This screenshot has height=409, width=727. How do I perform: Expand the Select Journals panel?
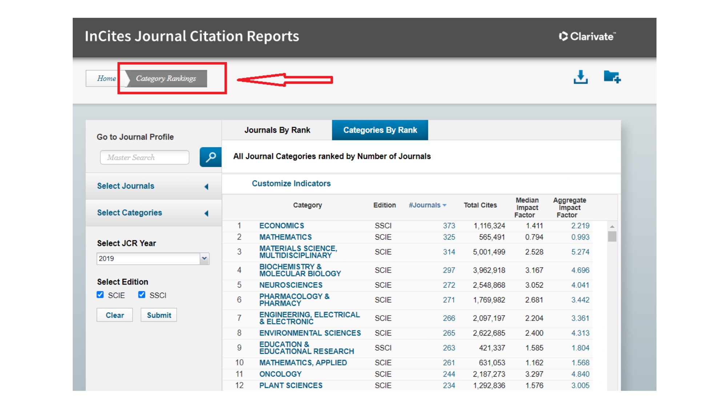tap(153, 186)
